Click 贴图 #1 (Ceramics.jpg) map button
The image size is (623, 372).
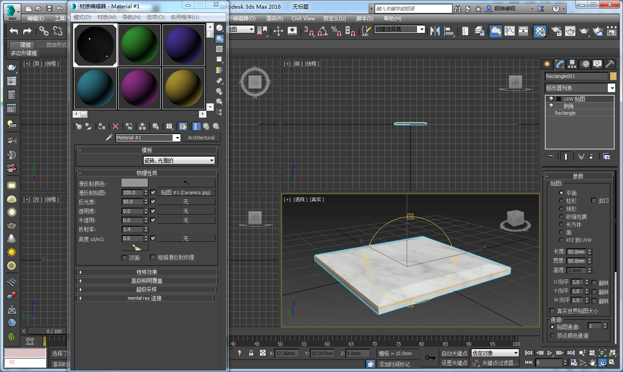coord(186,192)
